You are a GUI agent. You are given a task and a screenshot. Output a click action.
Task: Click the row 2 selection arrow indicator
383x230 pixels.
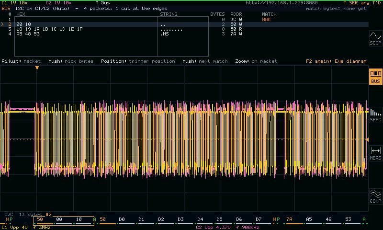[x=2, y=24]
